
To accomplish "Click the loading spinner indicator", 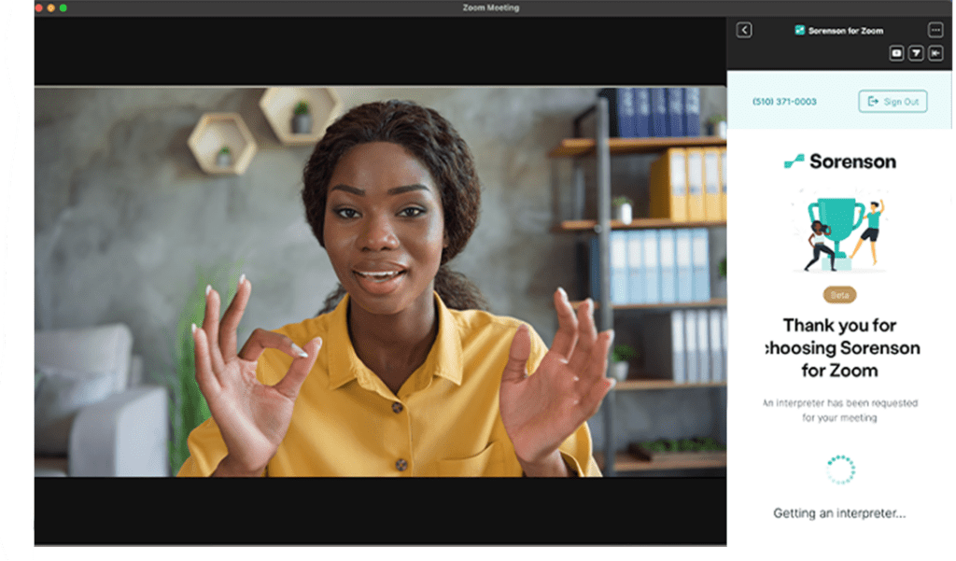I will [x=843, y=470].
